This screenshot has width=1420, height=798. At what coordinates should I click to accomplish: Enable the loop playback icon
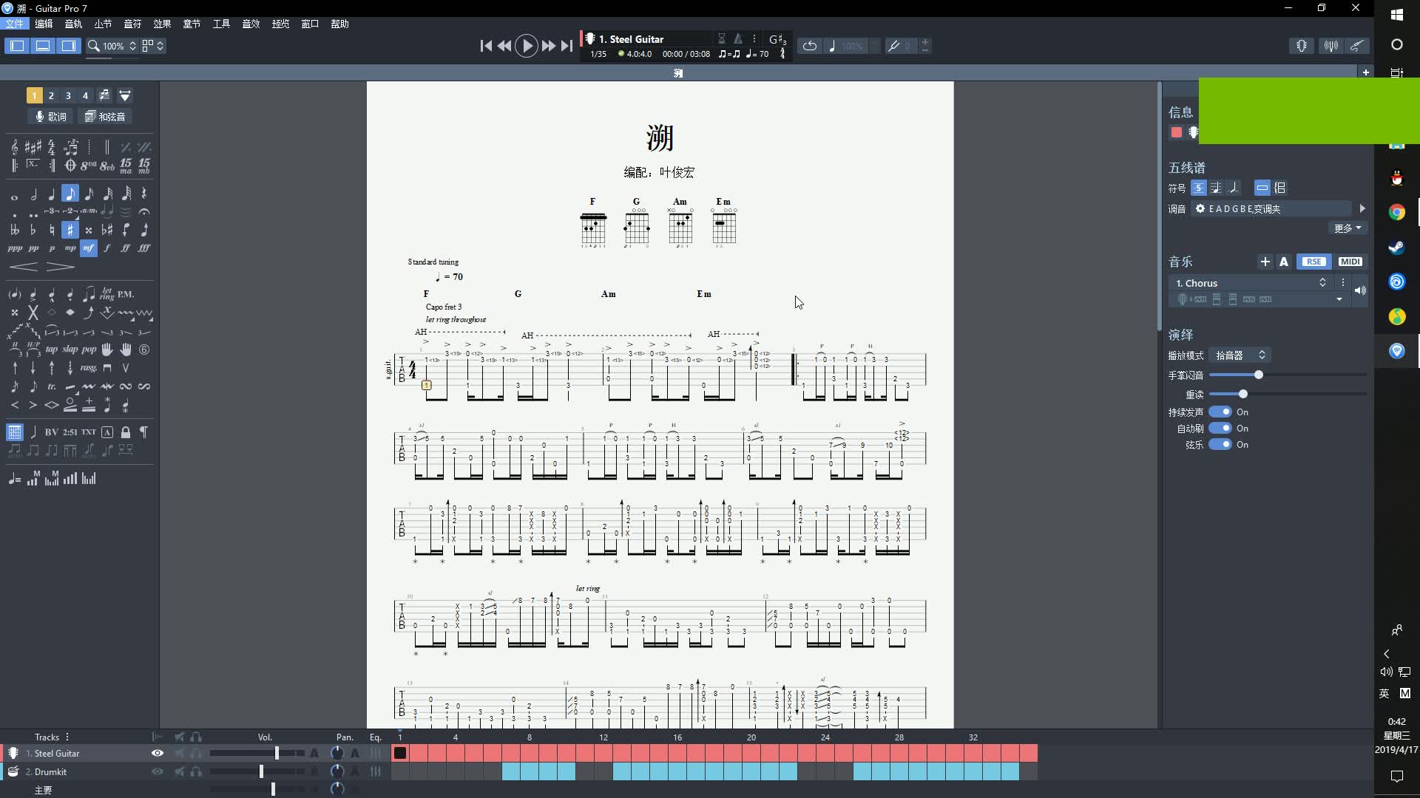pyautogui.click(x=810, y=46)
